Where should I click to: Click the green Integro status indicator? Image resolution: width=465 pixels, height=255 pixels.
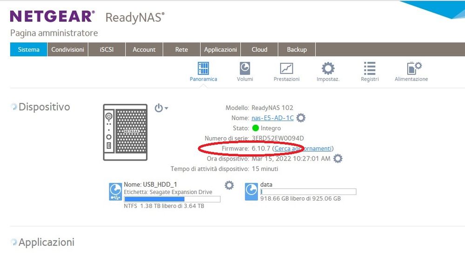point(256,128)
